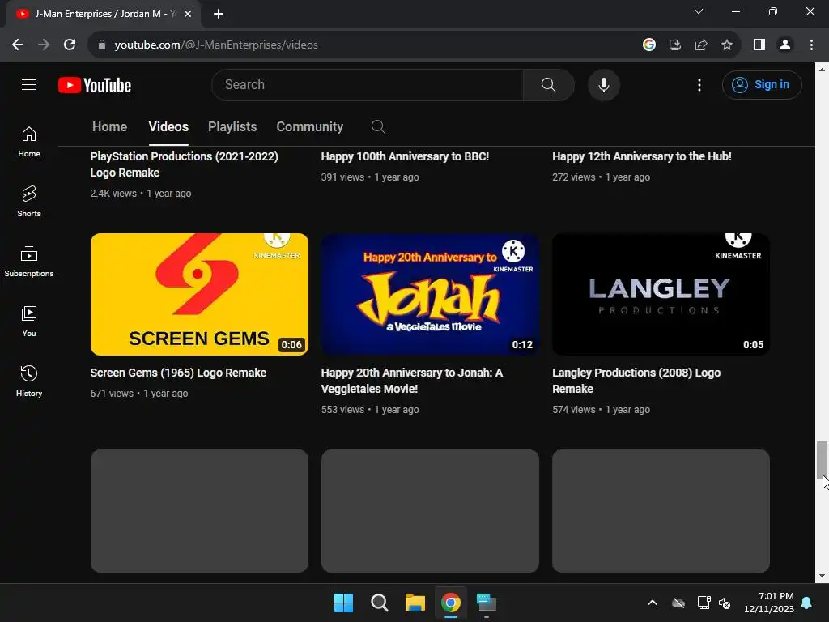
Task: Go back with browser back arrow
Action: point(18,45)
